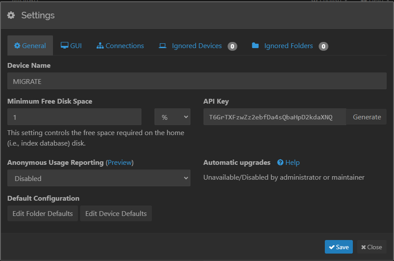Click the Connections network icon
The width and height of the screenshot is (394, 261).
click(x=100, y=45)
